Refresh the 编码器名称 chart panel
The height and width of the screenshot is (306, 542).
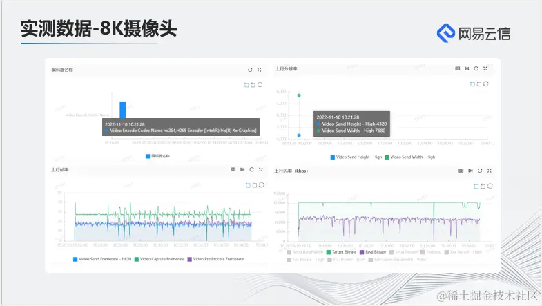point(250,70)
